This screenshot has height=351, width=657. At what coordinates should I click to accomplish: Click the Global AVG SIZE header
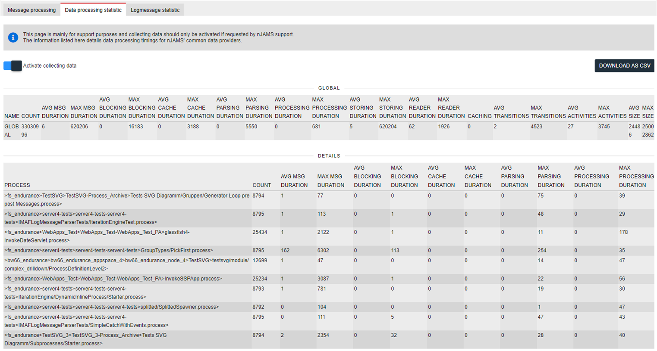point(634,112)
